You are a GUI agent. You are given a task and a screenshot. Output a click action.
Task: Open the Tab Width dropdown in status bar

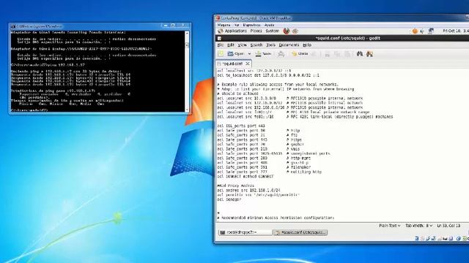point(418,226)
